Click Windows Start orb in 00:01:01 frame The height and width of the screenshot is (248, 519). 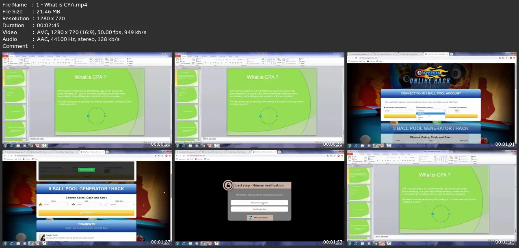350,146
